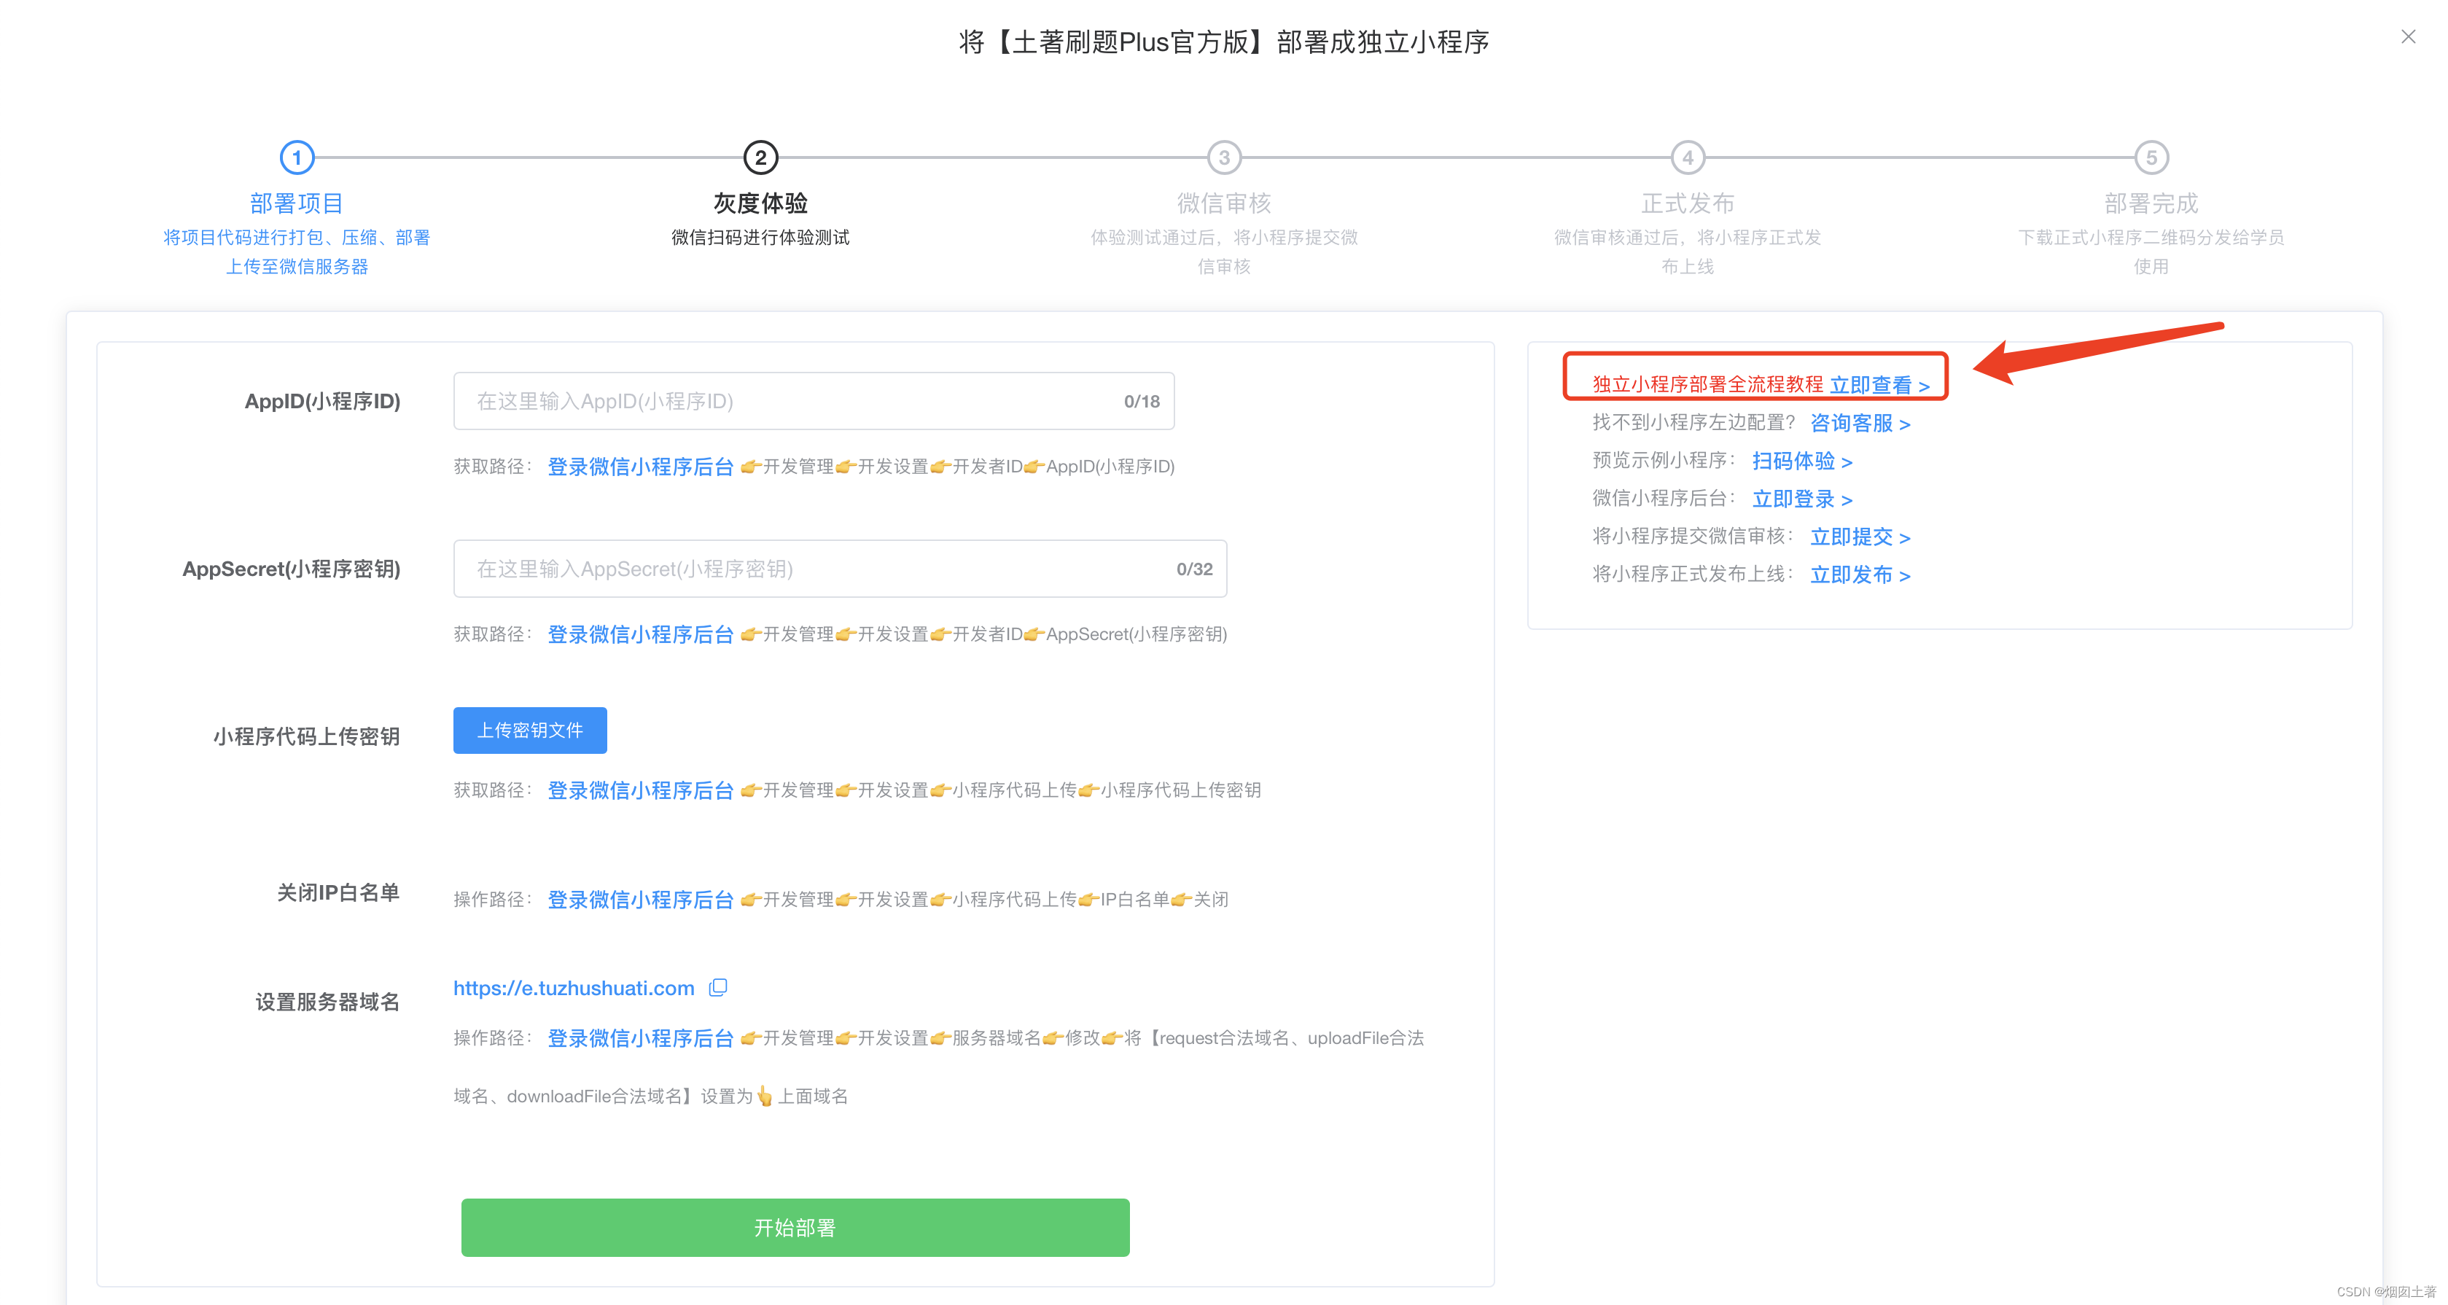Click the 设置服务器域名 label

click(x=327, y=1002)
